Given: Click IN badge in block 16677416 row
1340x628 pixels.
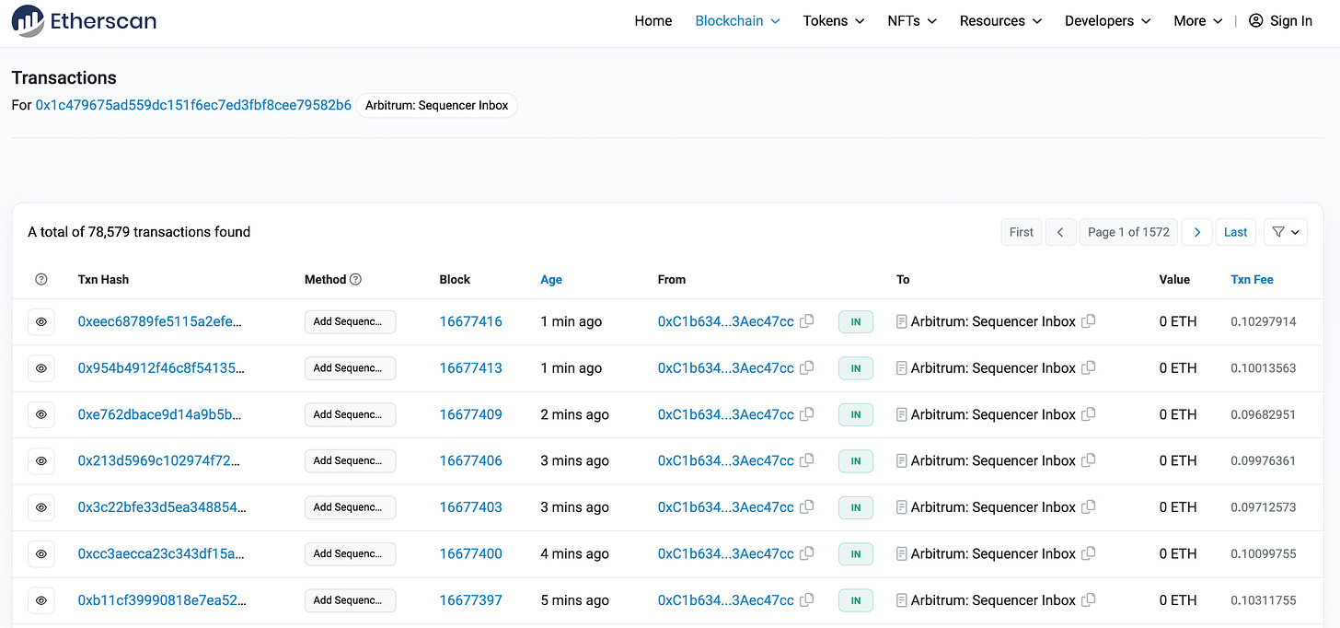Looking at the screenshot, I should pyautogui.click(x=856, y=321).
